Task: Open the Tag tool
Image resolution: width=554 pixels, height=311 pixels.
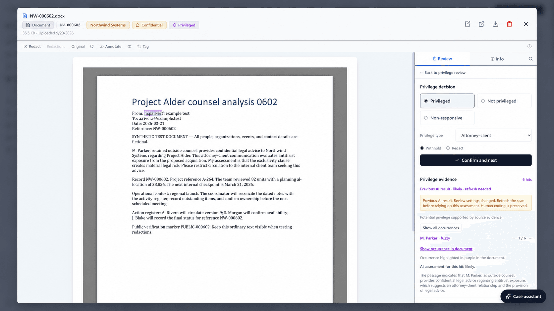Action: [143, 47]
